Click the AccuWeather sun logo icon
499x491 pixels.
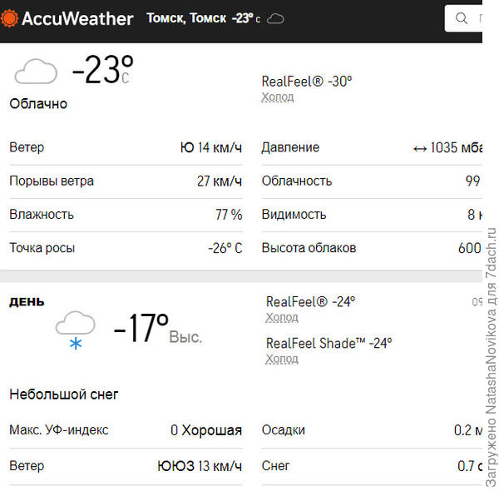tap(11, 18)
